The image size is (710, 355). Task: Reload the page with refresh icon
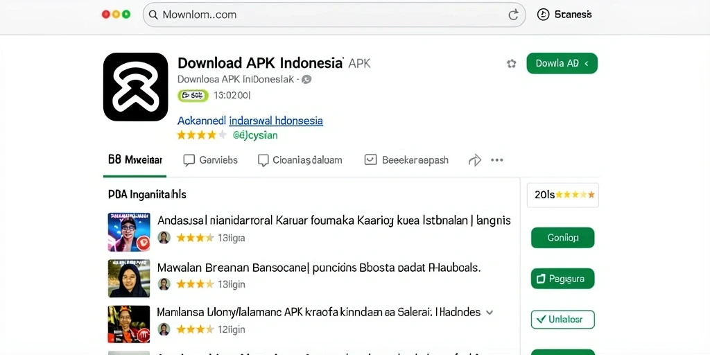513,15
